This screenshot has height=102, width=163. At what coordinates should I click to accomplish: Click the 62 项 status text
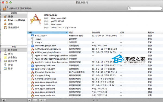[96, 100]
